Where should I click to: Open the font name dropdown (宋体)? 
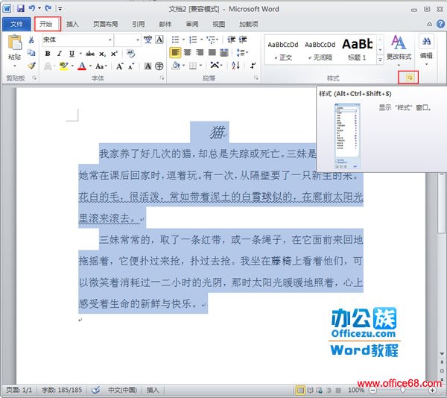110,40
